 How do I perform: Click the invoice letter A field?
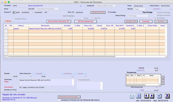(14, 13)
